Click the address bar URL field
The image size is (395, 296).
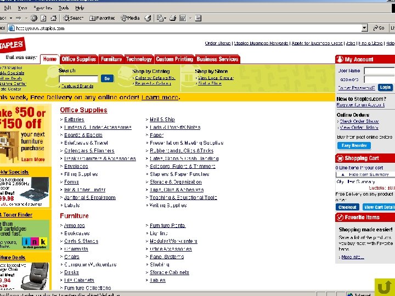[188, 28]
